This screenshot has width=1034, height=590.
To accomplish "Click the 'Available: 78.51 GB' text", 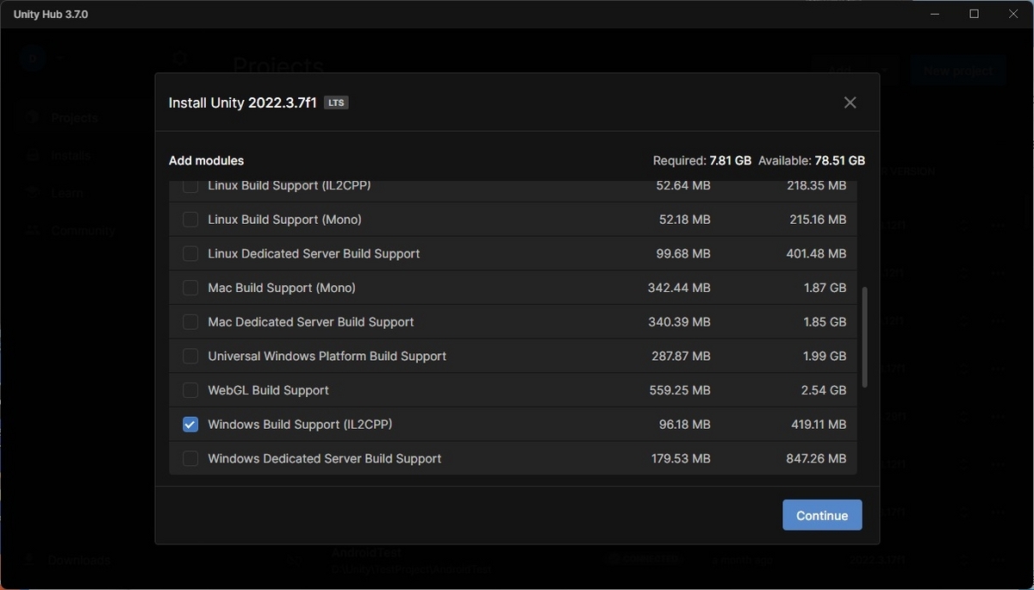I will click(813, 160).
